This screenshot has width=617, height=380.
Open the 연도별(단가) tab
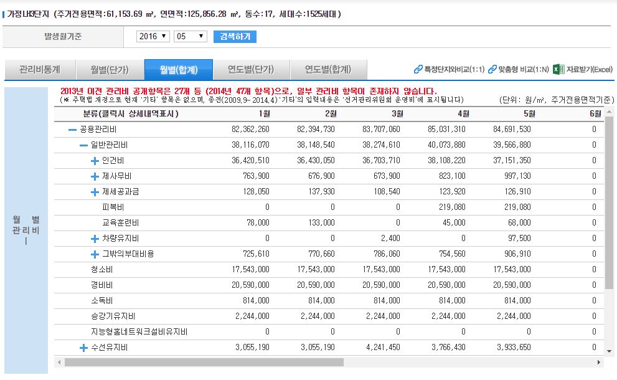[250, 69]
